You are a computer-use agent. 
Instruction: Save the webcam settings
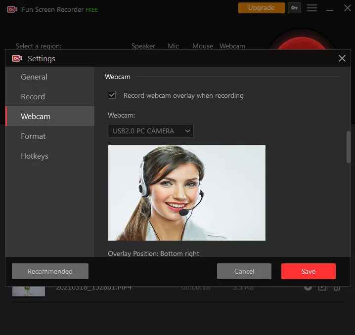[309, 271]
